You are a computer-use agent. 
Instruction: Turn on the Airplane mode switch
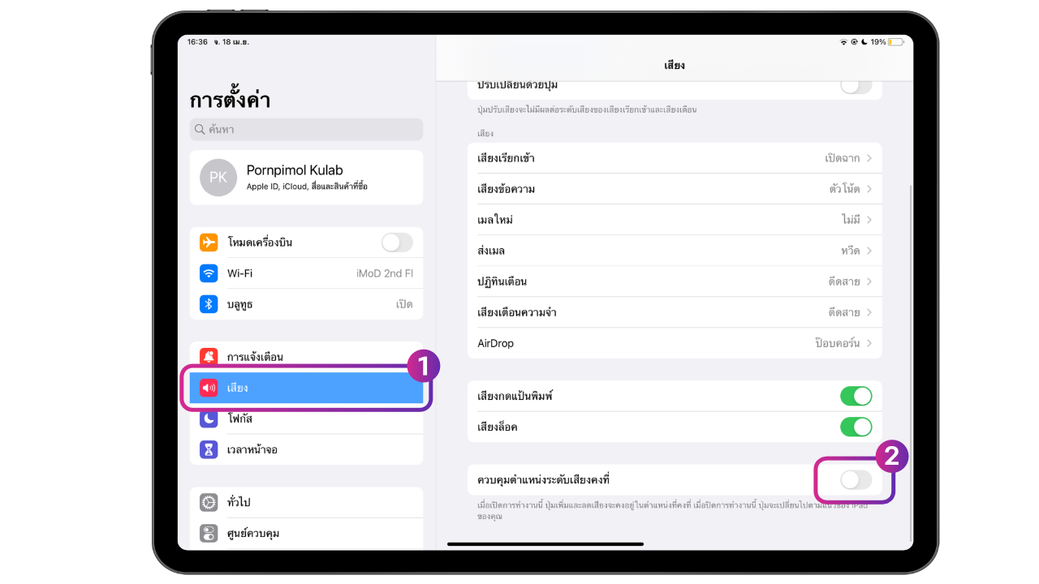click(397, 243)
